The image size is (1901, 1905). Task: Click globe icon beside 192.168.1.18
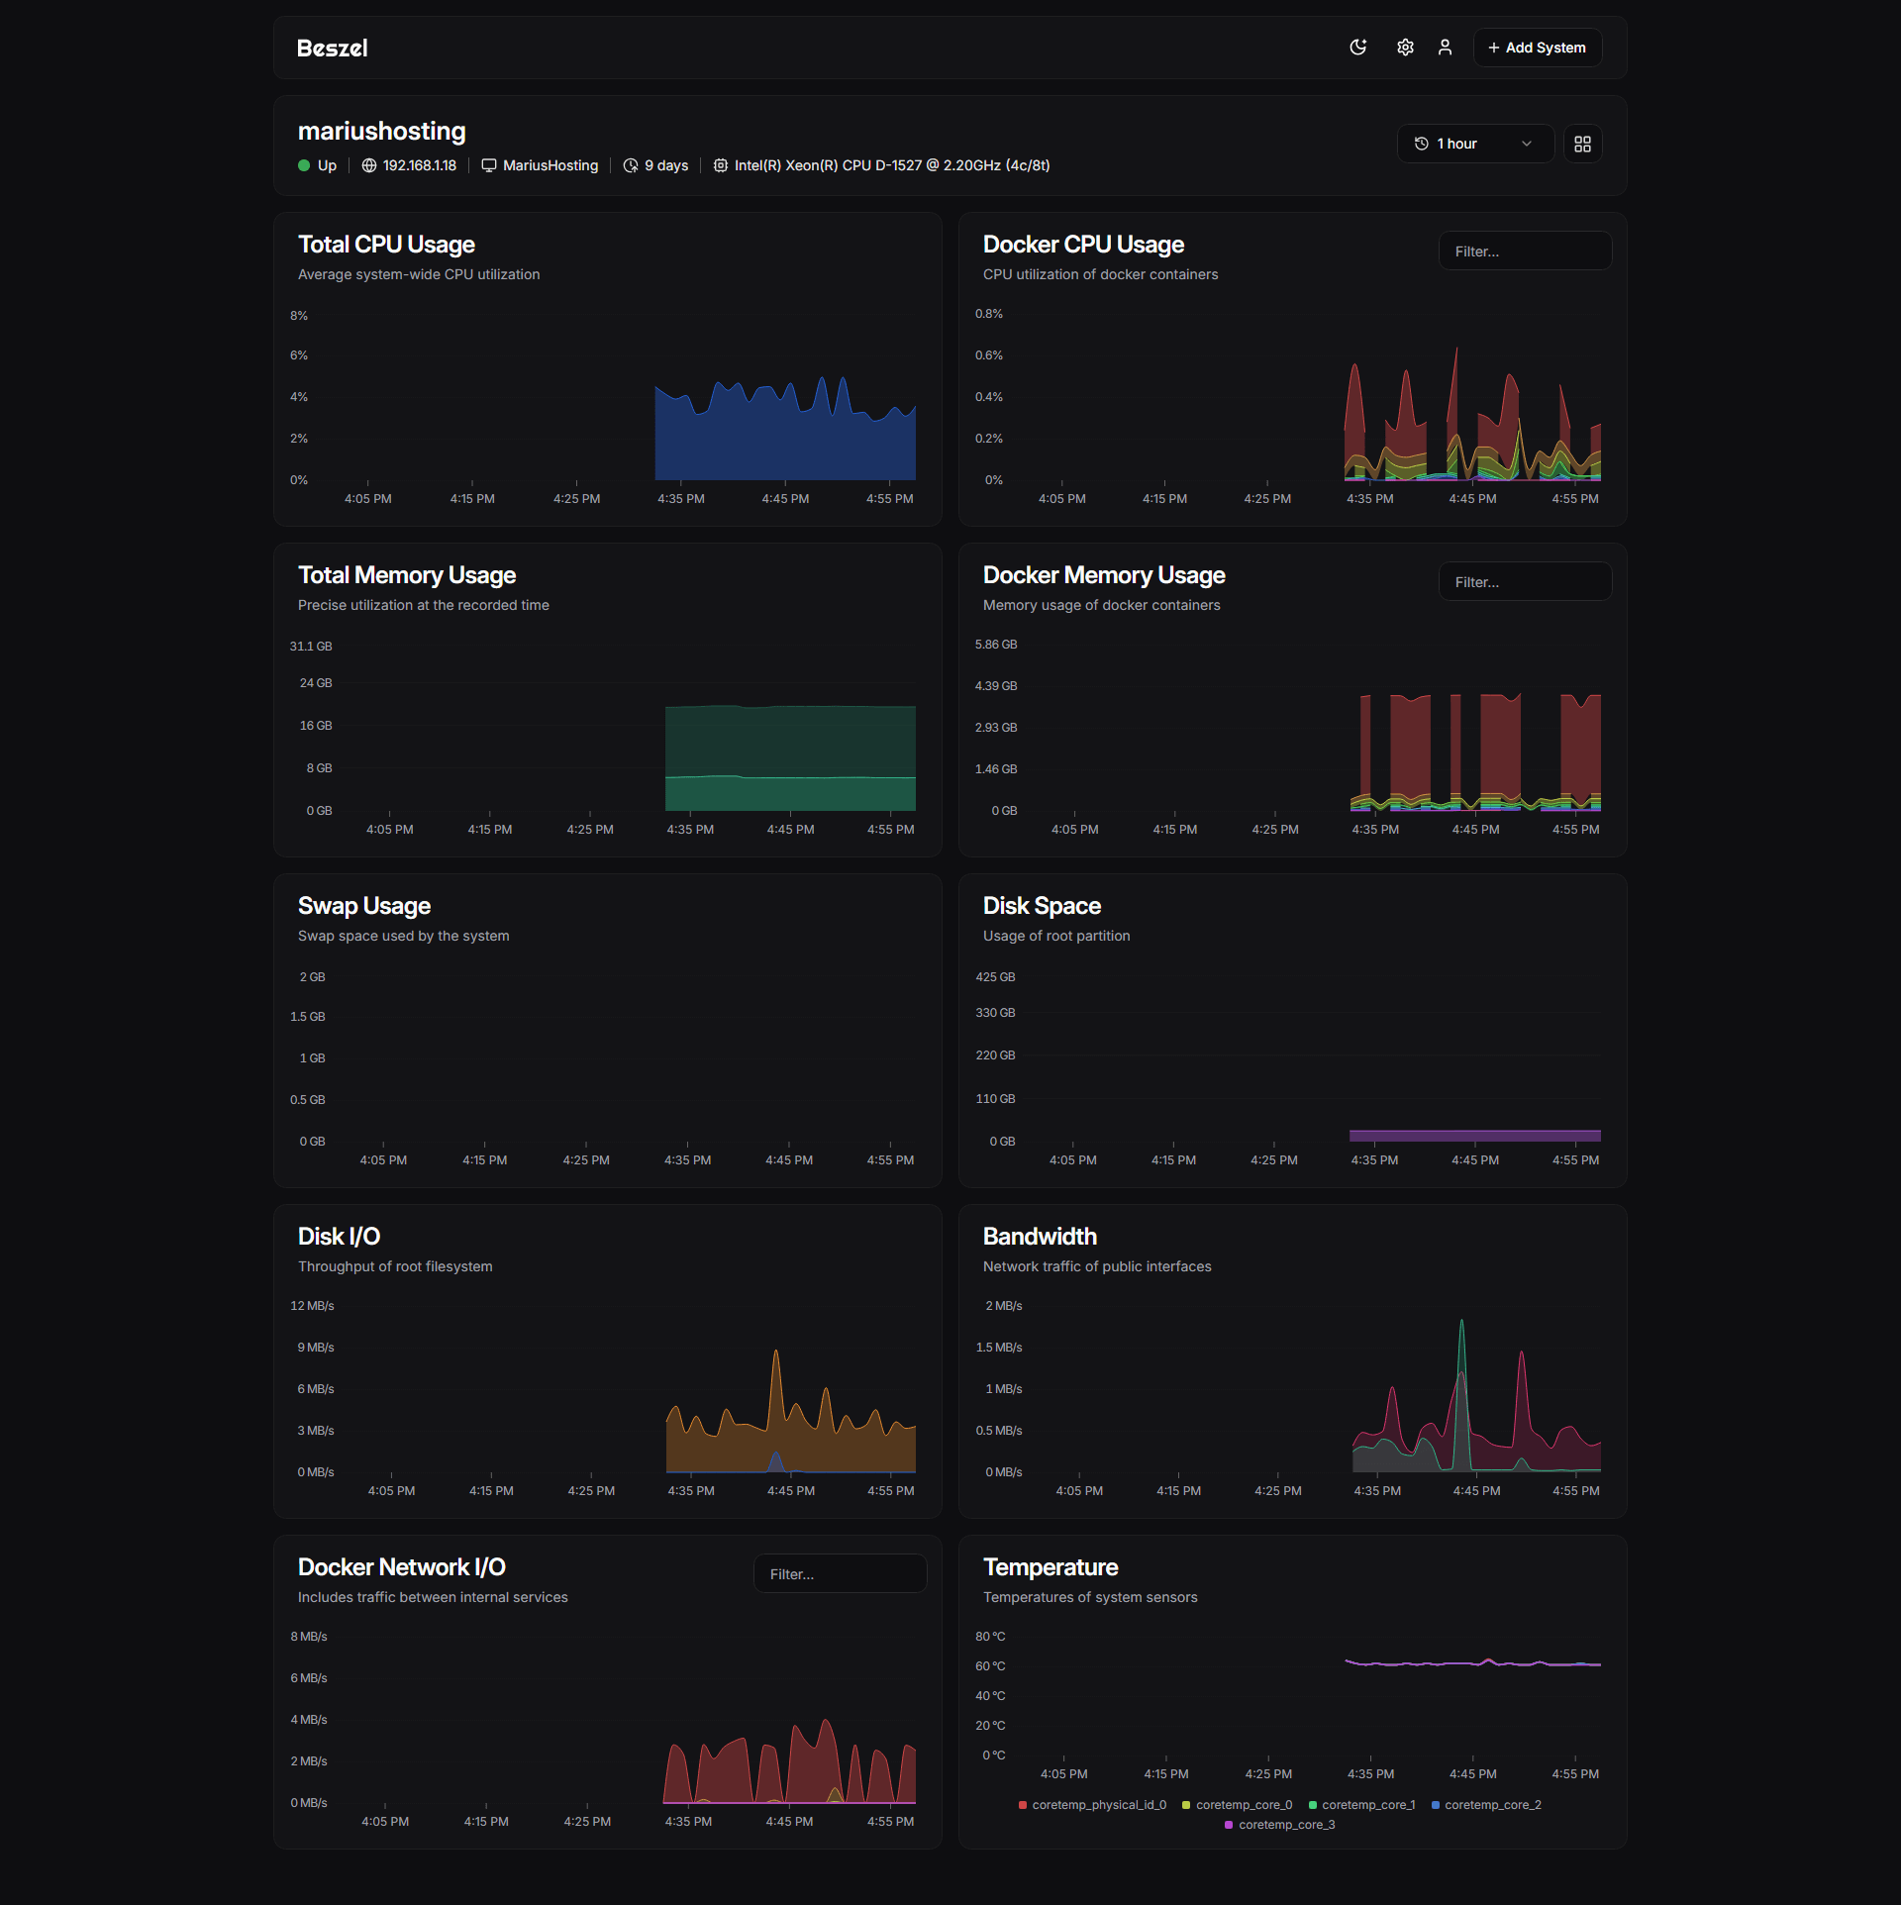(x=368, y=165)
